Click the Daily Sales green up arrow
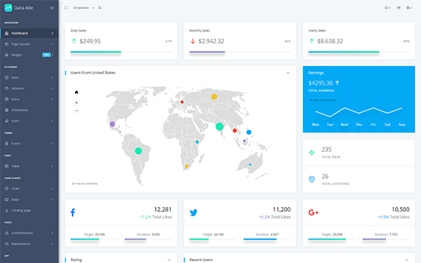The width and height of the screenshot is (421, 263). click(74, 41)
